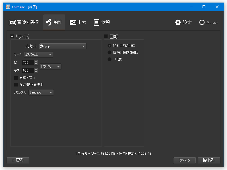The image size is (227, 170).
Task: Click the 次へ next button
Action: pos(185,160)
